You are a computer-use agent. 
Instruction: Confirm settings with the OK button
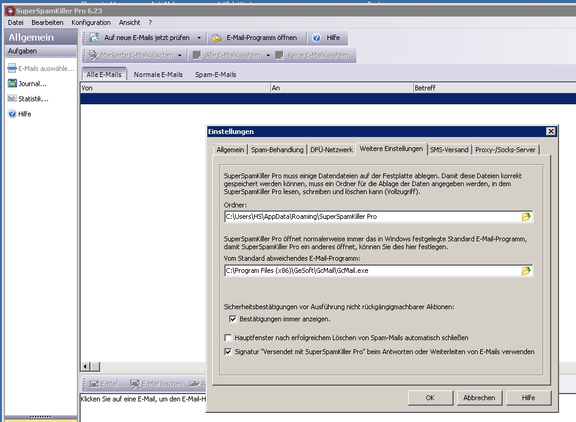pyautogui.click(x=430, y=398)
